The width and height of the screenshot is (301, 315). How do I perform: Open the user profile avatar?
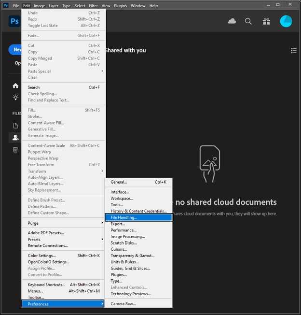286,21
